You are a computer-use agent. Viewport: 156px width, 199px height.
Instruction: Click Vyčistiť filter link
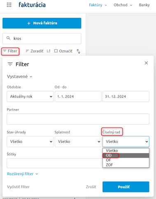click(18, 187)
